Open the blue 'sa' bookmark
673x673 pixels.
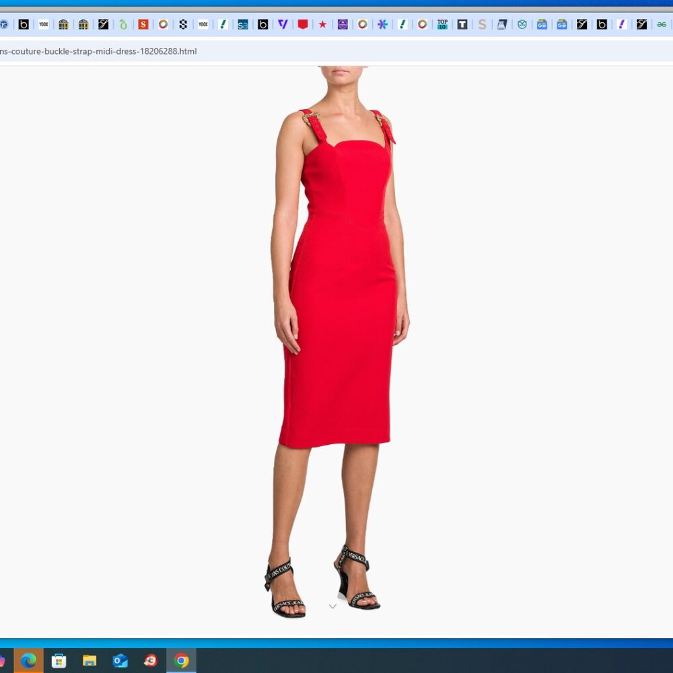[242, 24]
